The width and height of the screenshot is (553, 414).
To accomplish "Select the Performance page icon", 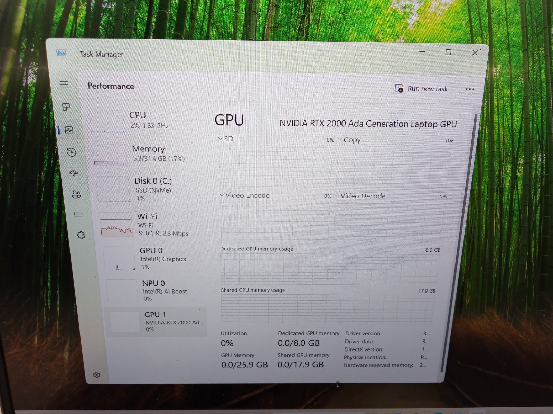I will tap(69, 130).
